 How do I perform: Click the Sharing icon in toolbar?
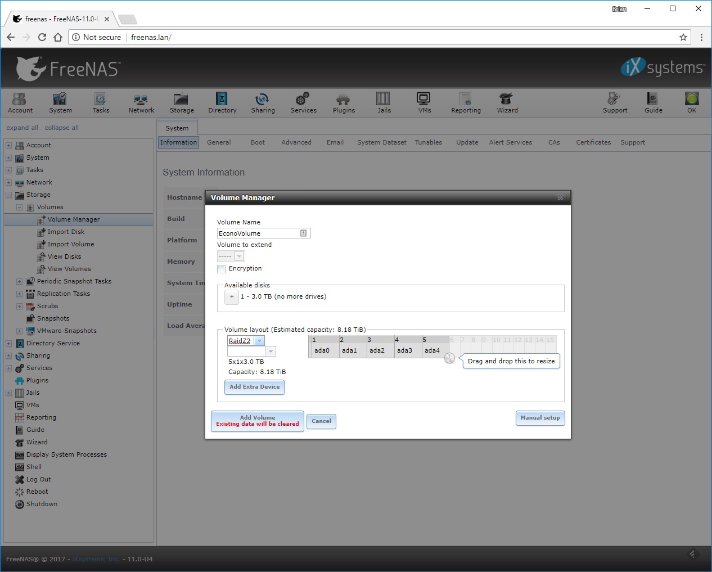click(263, 103)
